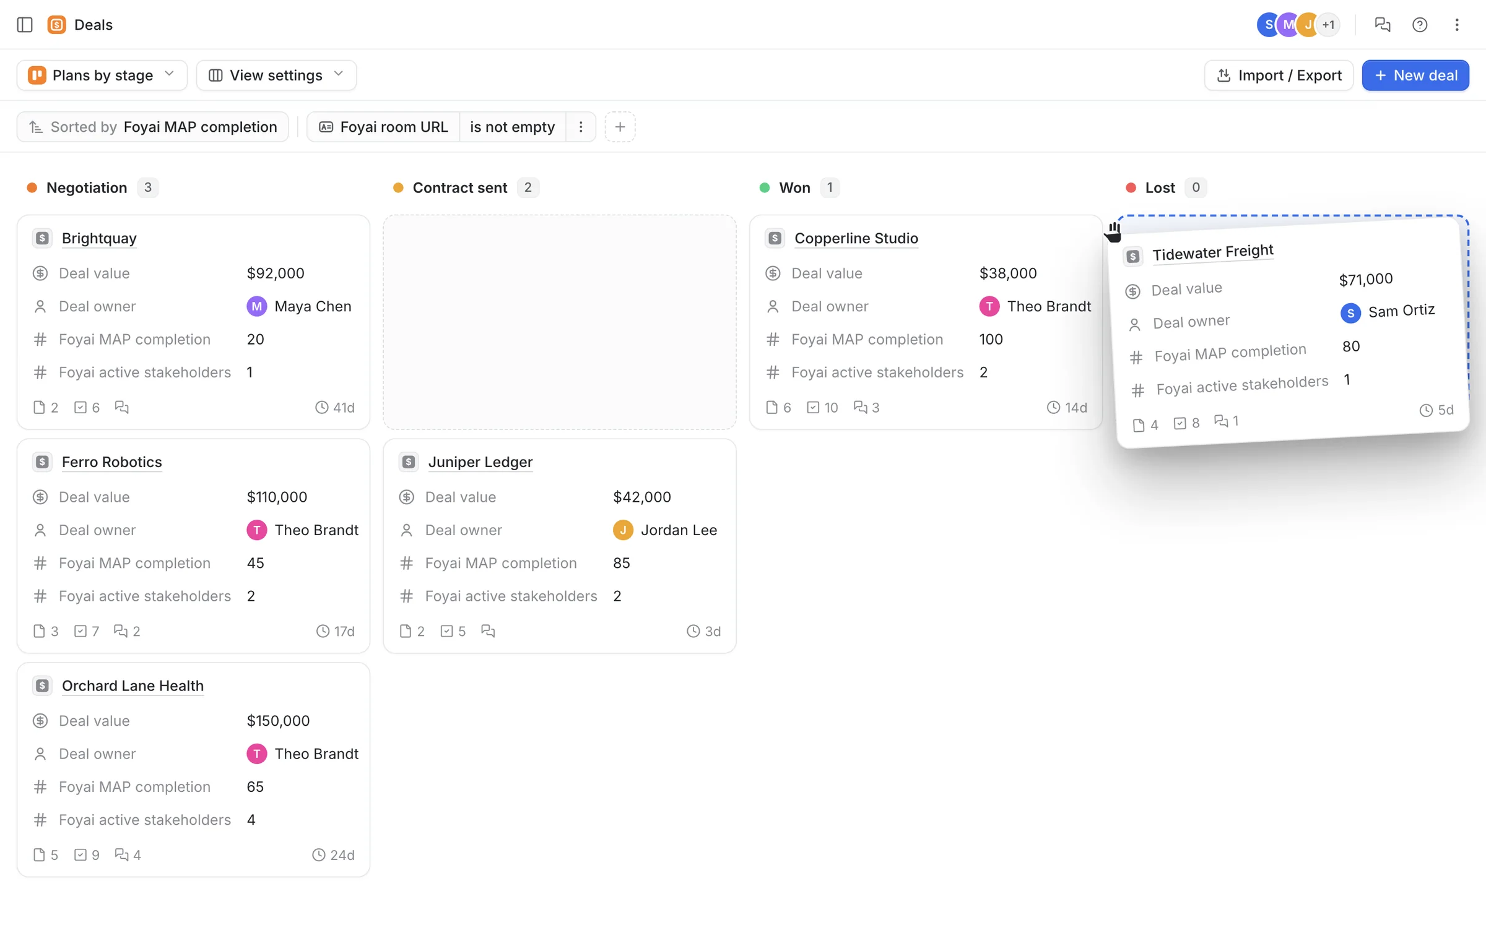The height and width of the screenshot is (928, 1486).
Task: Add a new filter with plus button
Action: pos(620,127)
